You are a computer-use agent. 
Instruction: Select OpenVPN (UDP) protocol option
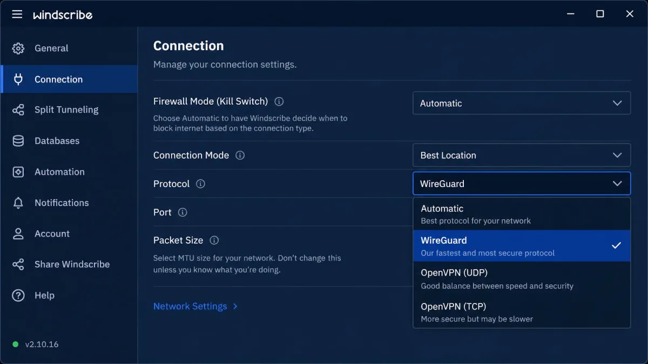coord(522,278)
